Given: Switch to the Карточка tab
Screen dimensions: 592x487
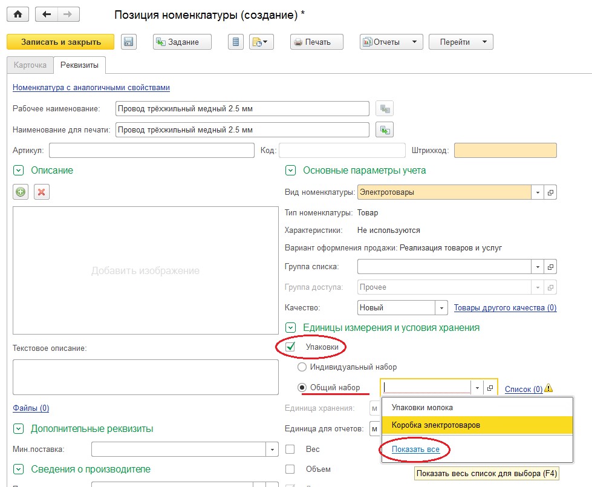Looking at the screenshot, I should pyautogui.click(x=30, y=65).
